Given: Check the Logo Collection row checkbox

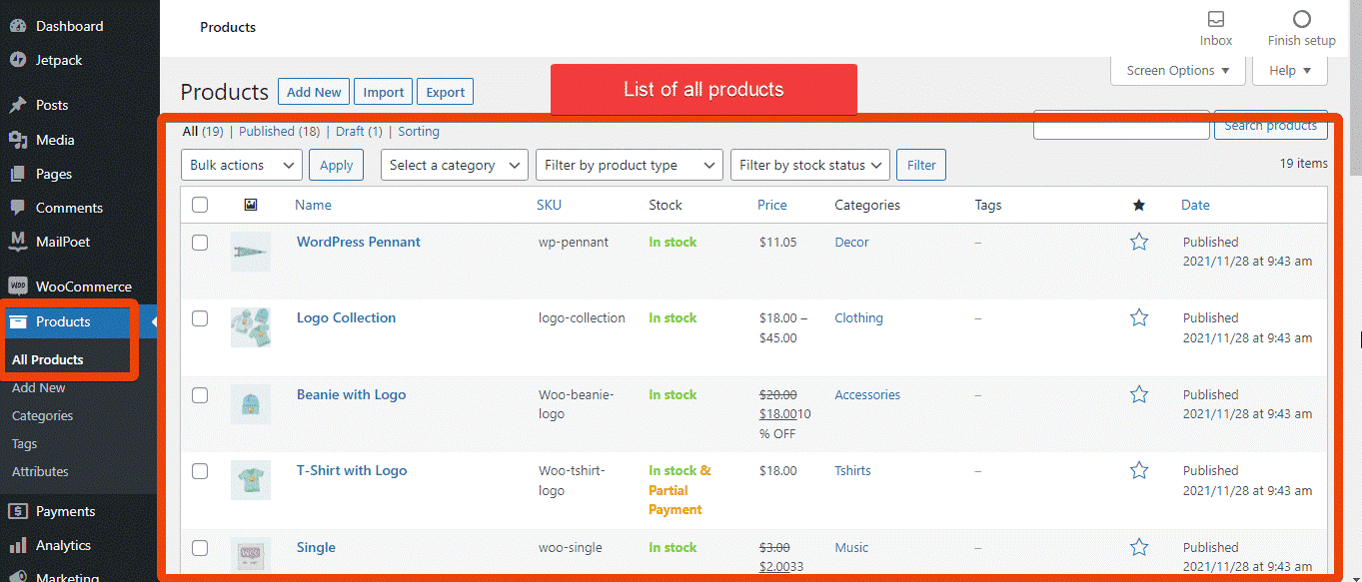Looking at the screenshot, I should tap(200, 317).
